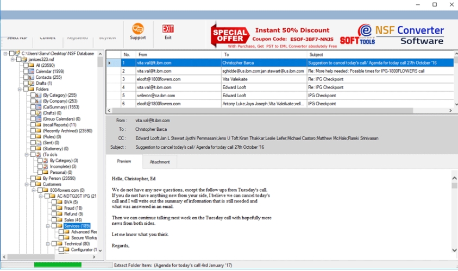Collapse the Technical (80) node
Image resolution: width=458 pixels, height=271 pixels.
[48, 244]
